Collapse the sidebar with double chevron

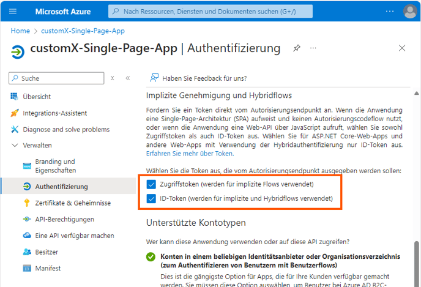click(128, 78)
